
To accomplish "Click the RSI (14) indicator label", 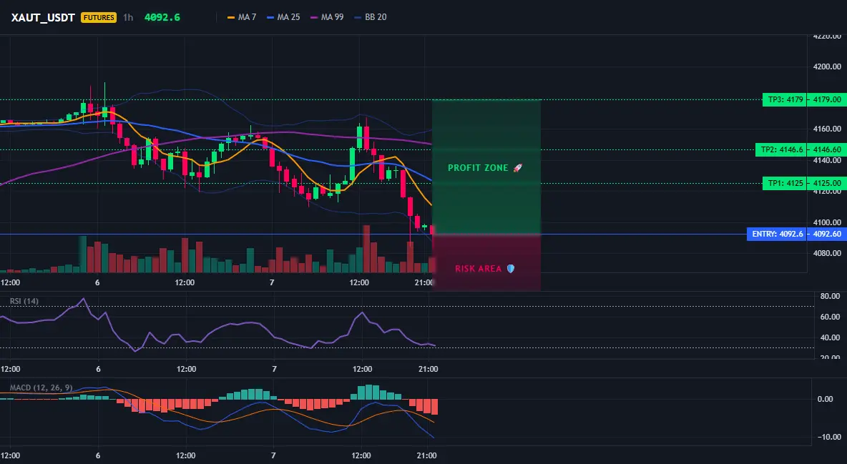I will click(24, 301).
